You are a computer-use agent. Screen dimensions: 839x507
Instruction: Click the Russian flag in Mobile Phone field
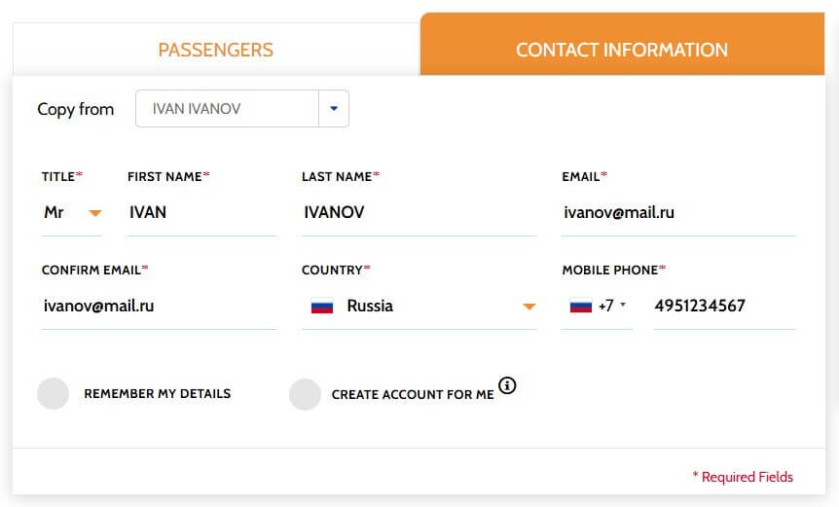tap(580, 306)
